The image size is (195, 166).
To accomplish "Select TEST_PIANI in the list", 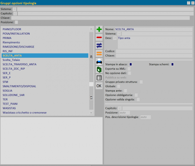I will click(45, 104).
